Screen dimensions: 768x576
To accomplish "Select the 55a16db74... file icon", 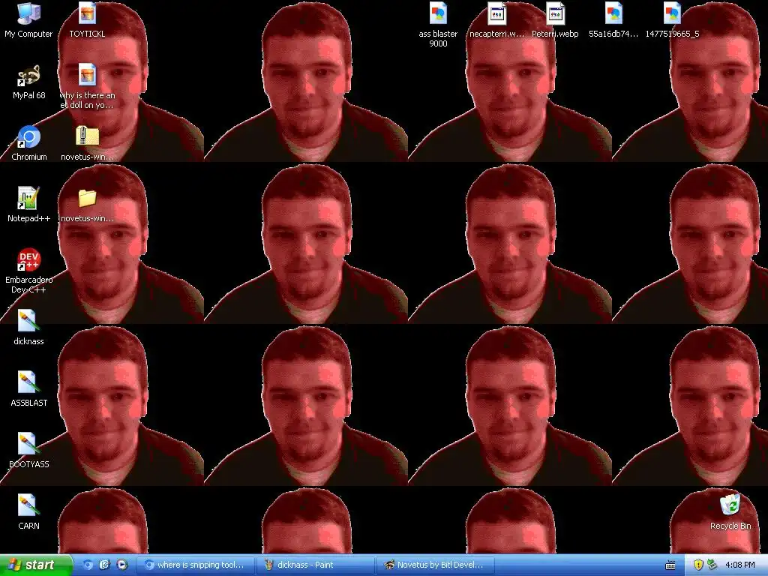I will tap(613, 15).
